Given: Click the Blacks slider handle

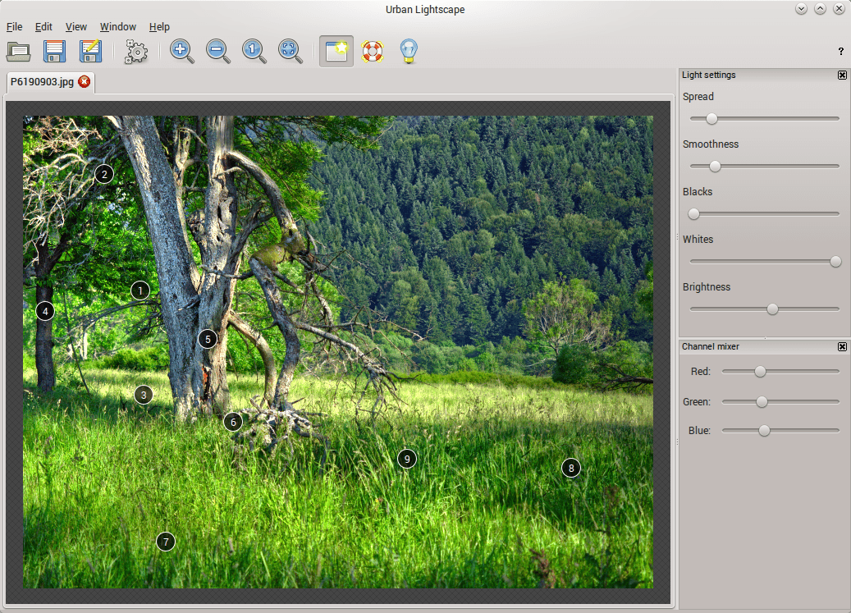Looking at the screenshot, I should (x=693, y=213).
